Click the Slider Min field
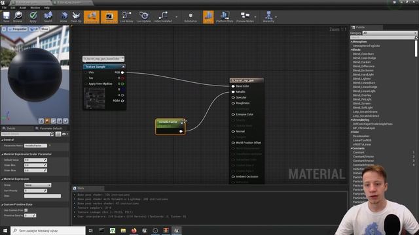This screenshot has width=419, height=235. (35, 165)
